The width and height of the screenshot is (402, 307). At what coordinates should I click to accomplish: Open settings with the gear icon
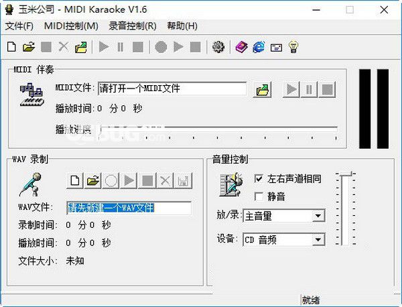(x=218, y=47)
